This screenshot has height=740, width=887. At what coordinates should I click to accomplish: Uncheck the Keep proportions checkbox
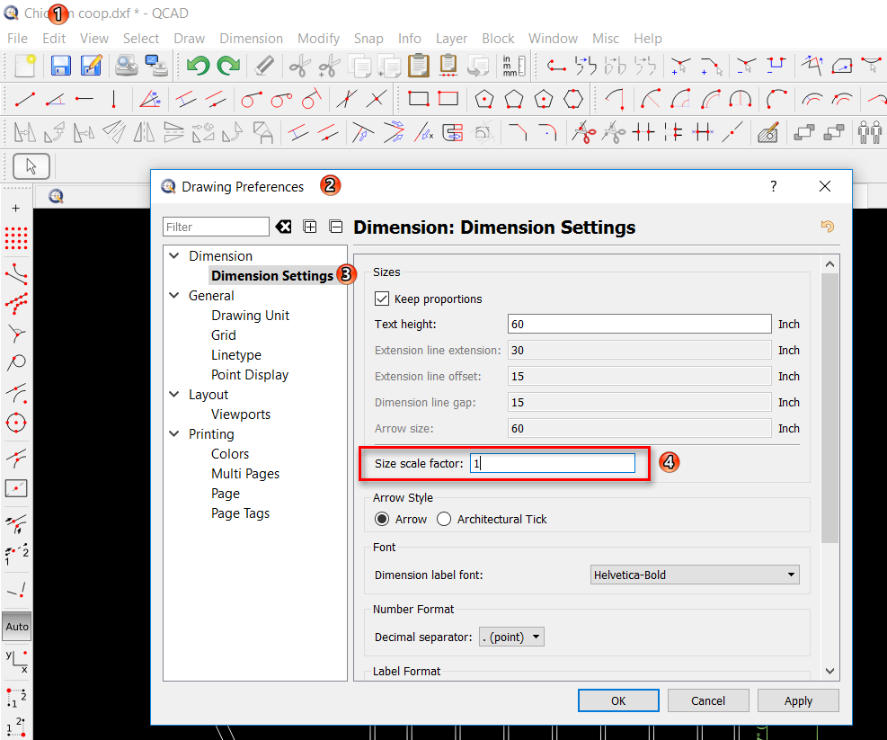[382, 299]
